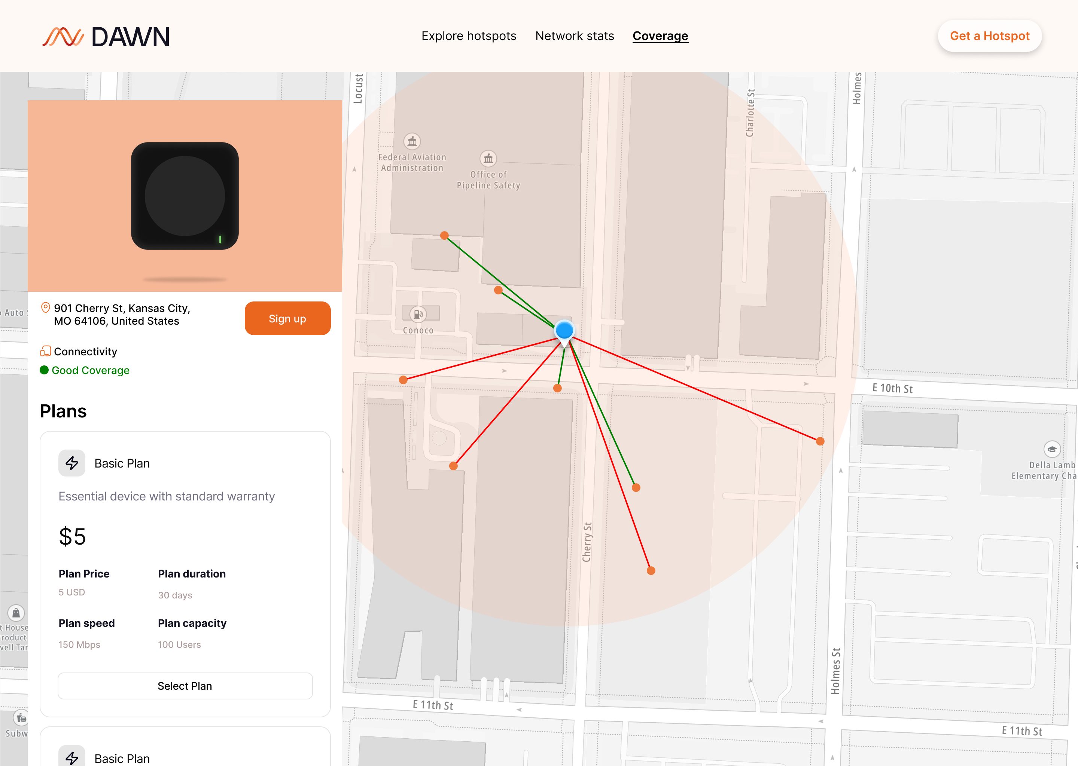Click the Connectivity device icon

[x=45, y=352]
